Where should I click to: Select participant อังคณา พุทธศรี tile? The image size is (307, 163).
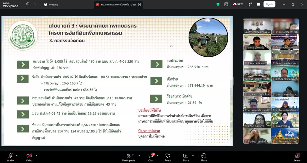pyautogui.click(x=285, y=89)
